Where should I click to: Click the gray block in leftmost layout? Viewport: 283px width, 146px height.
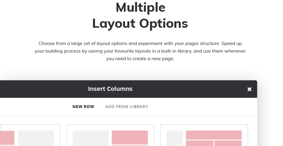(36, 138)
